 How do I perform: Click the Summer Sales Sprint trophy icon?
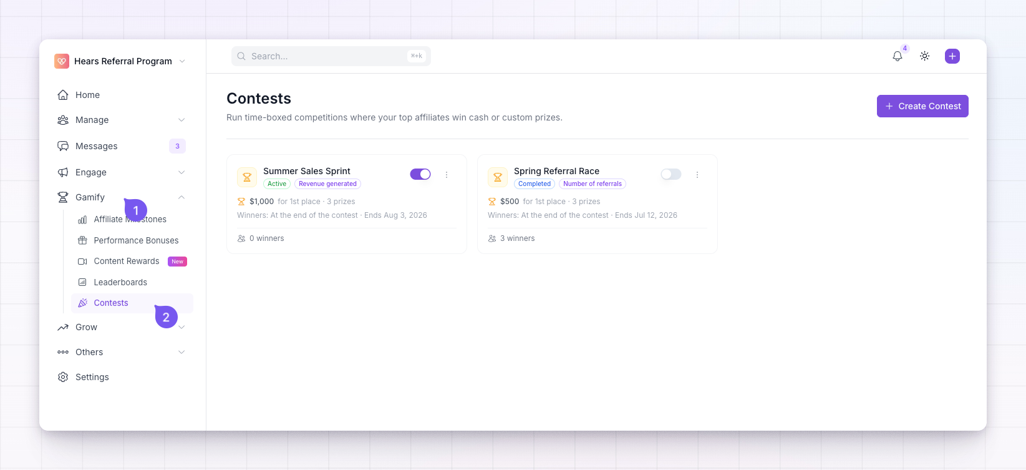[247, 177]
